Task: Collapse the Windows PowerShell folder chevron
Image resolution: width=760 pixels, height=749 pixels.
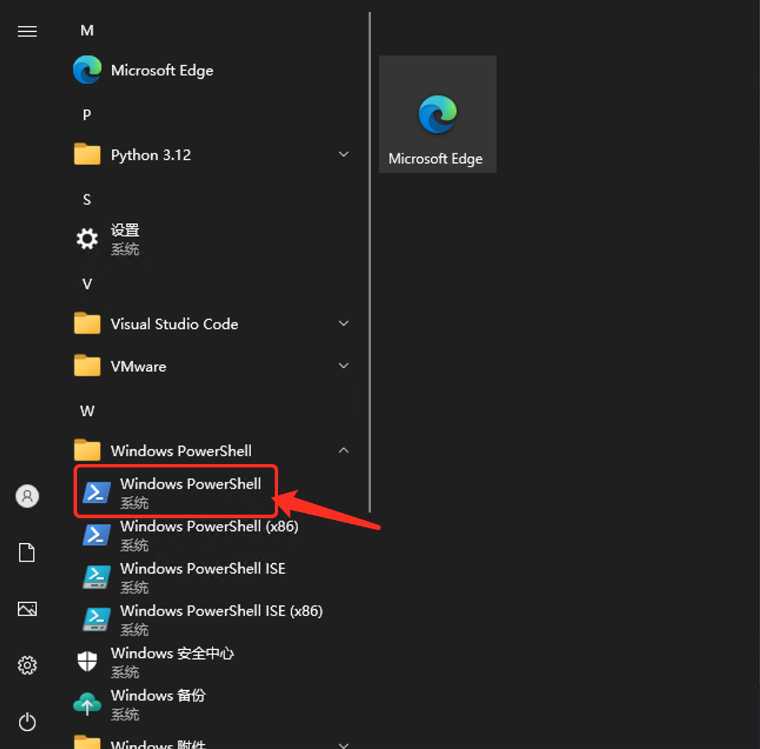Action: [344, 450]
